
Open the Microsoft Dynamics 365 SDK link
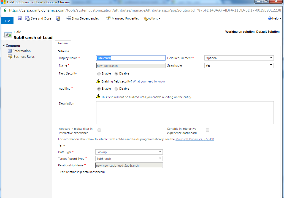[x=195, y=139]
